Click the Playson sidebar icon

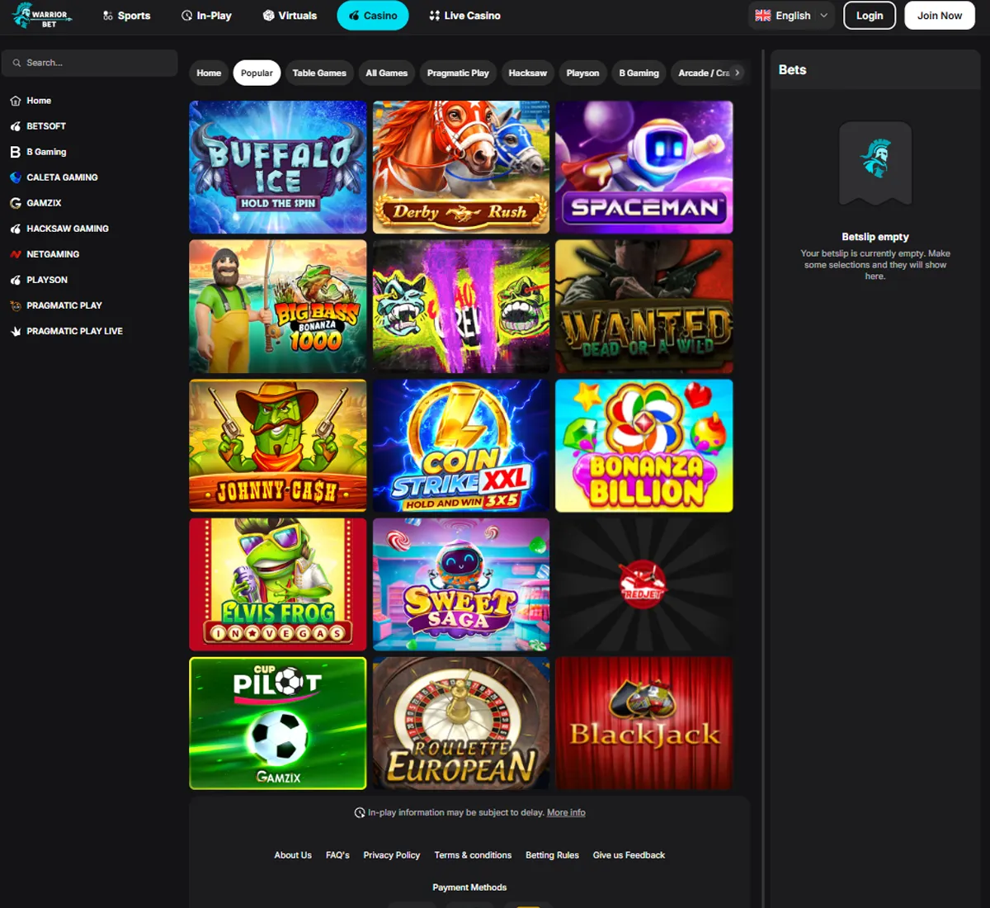coord(16,280)
